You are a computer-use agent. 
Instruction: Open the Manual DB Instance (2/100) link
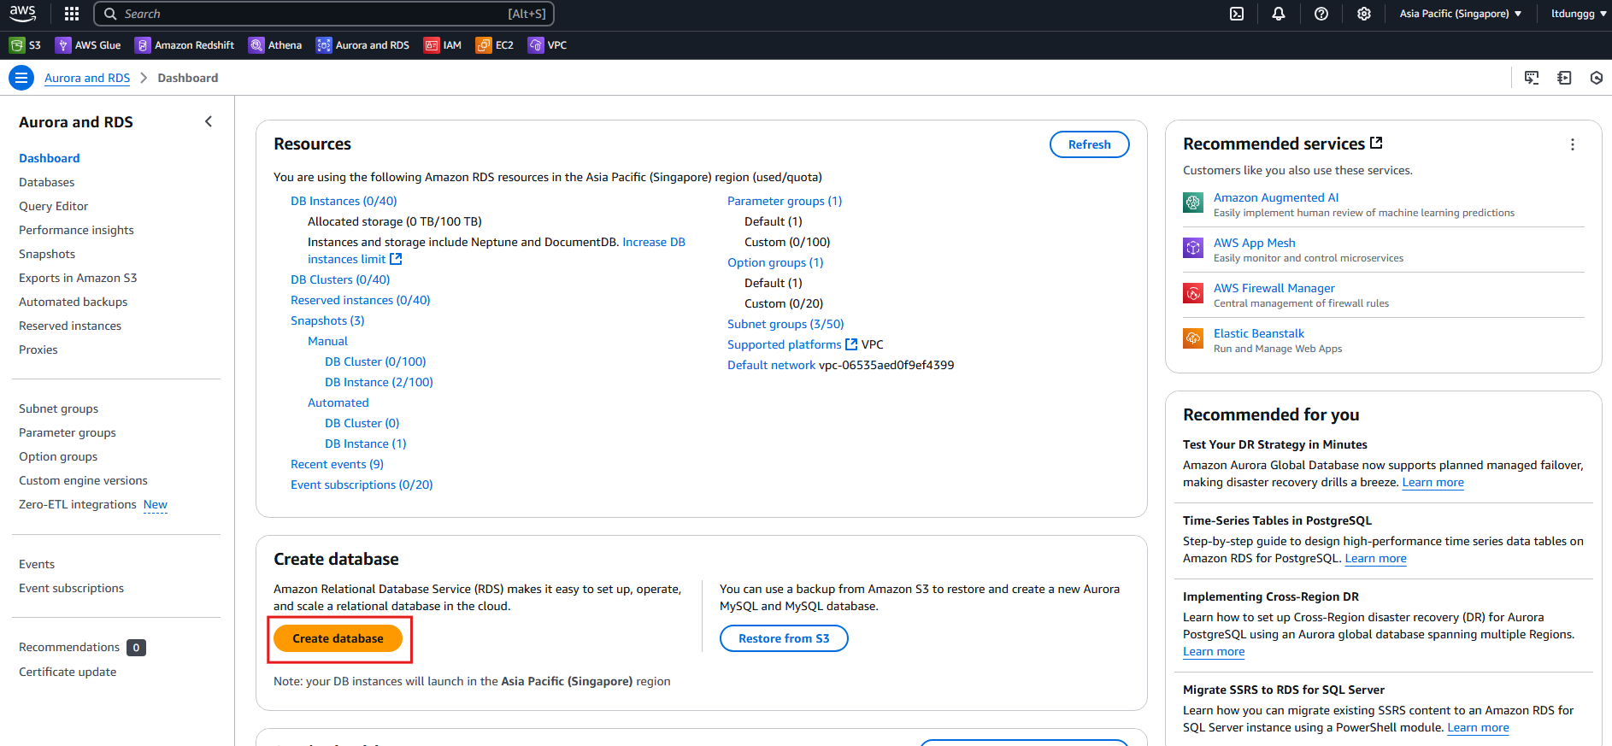click(x=379, y=382)
